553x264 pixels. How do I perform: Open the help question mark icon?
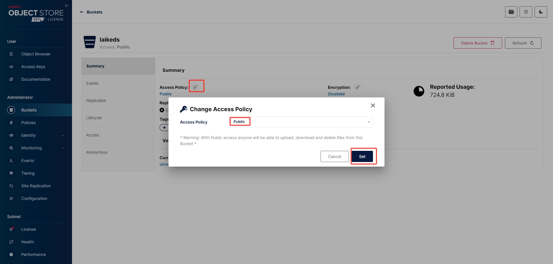[x=526, y=12]
